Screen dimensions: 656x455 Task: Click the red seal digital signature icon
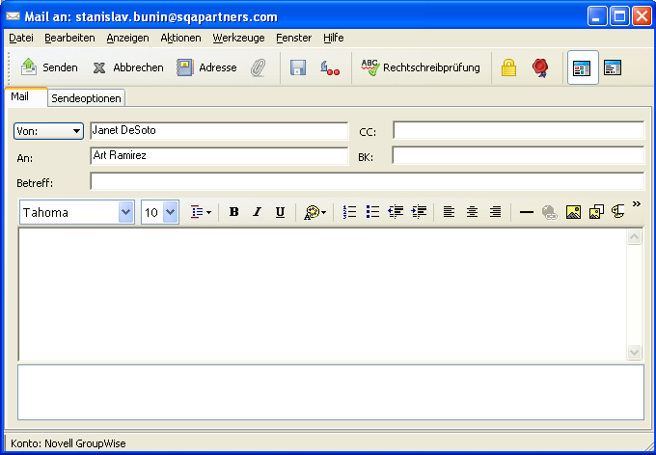[540, 67]
